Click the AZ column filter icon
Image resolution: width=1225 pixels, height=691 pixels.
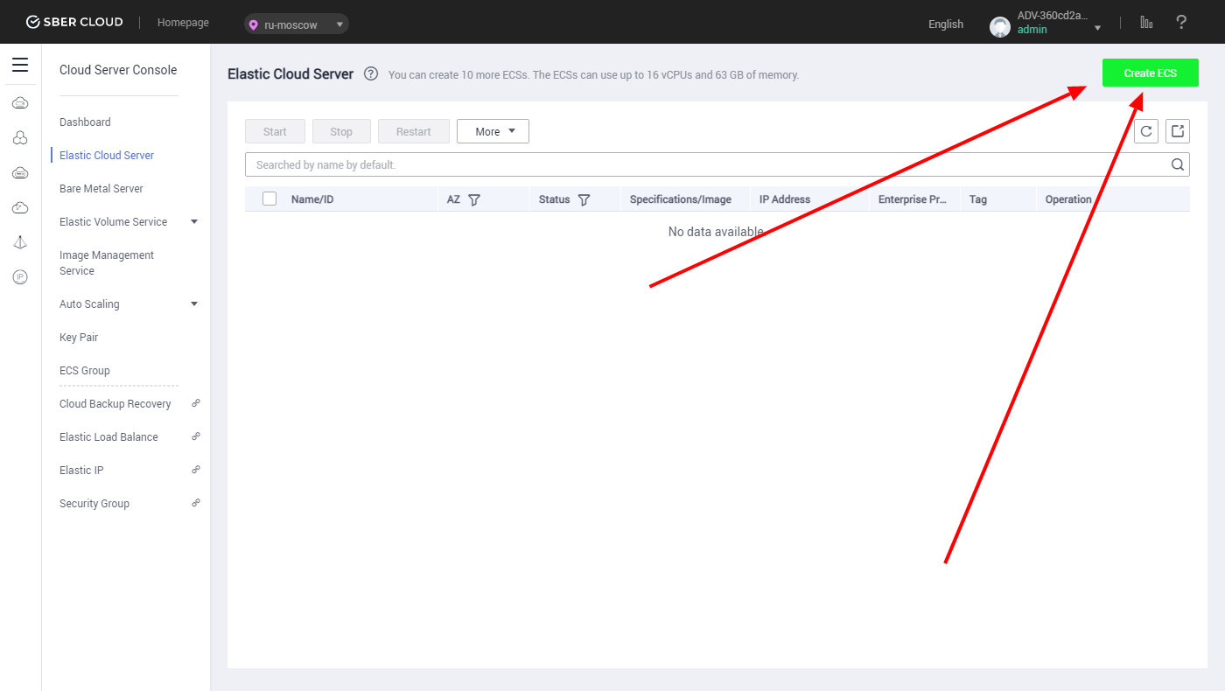tap(474, 199)
